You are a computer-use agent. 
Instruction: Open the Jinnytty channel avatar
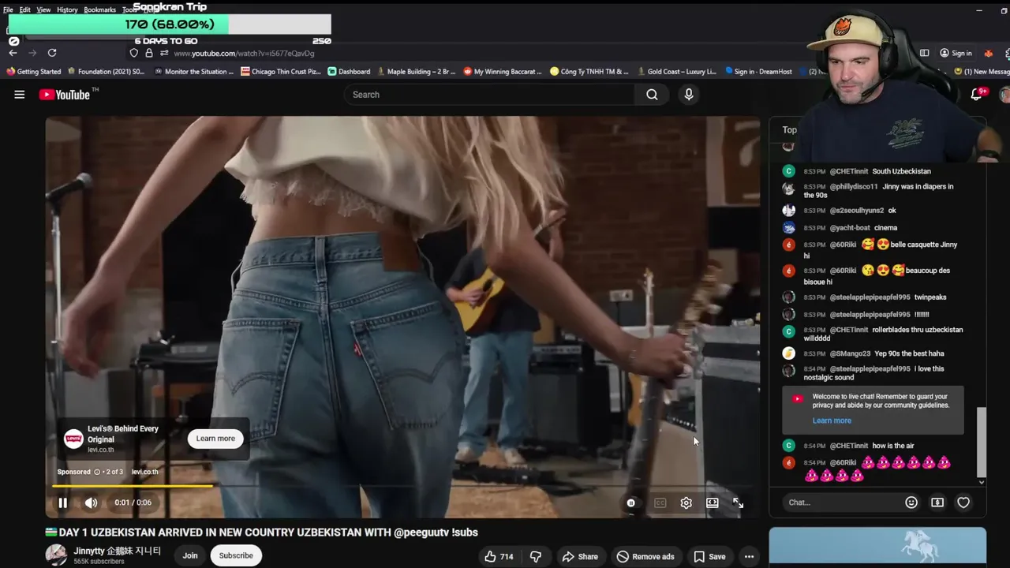56,555
